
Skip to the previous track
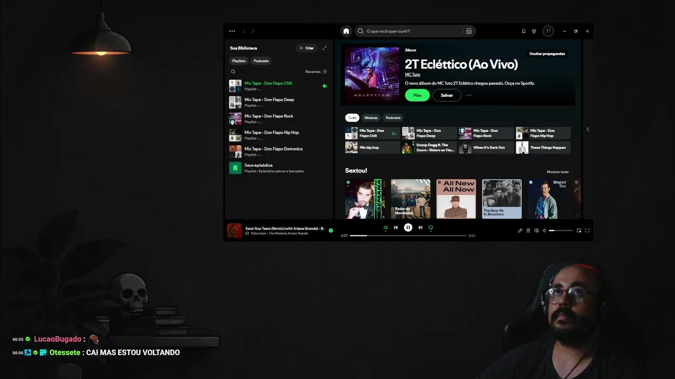396,227
